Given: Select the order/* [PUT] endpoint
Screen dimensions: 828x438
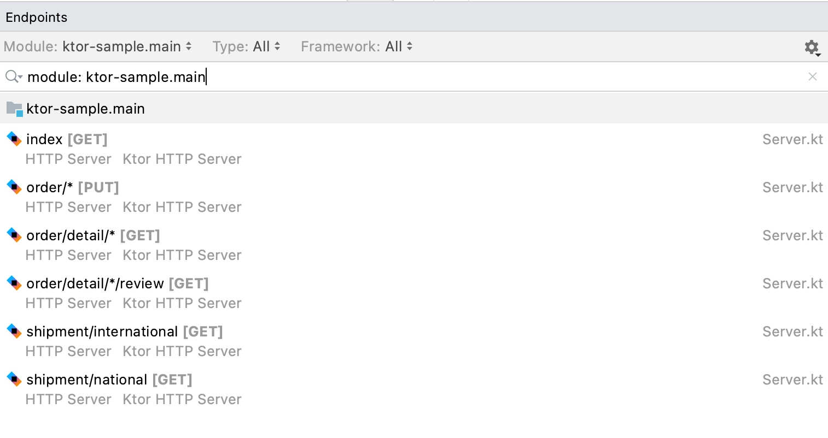Looking at the screenshot, I should click(414, 197).
